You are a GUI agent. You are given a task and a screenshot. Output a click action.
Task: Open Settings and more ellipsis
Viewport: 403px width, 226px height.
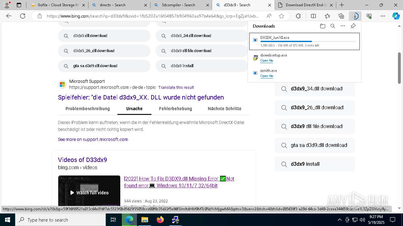pos(383,16)
